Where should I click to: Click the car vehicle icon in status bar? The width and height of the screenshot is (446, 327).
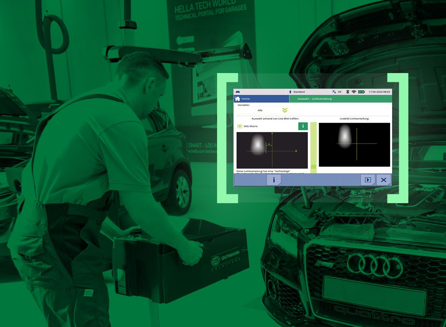[x=237, y=92]
